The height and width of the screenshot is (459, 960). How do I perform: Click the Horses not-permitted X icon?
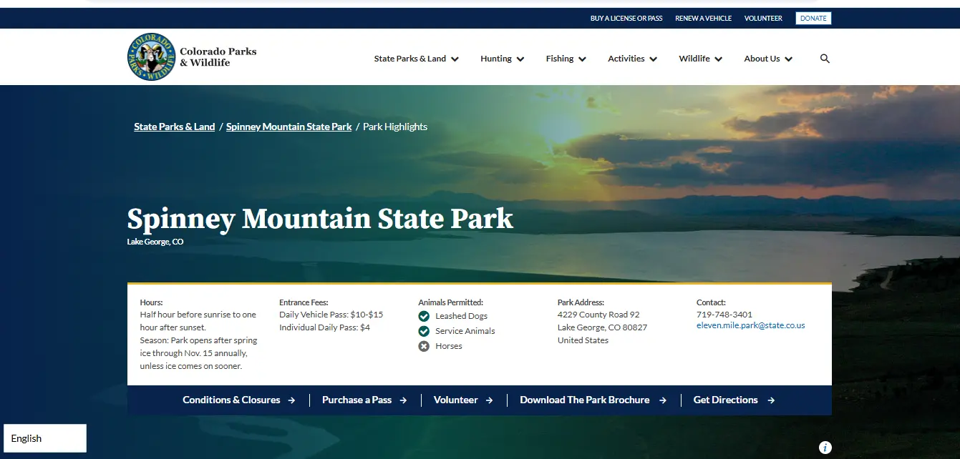pyautogui.click(x=424, y=346)
